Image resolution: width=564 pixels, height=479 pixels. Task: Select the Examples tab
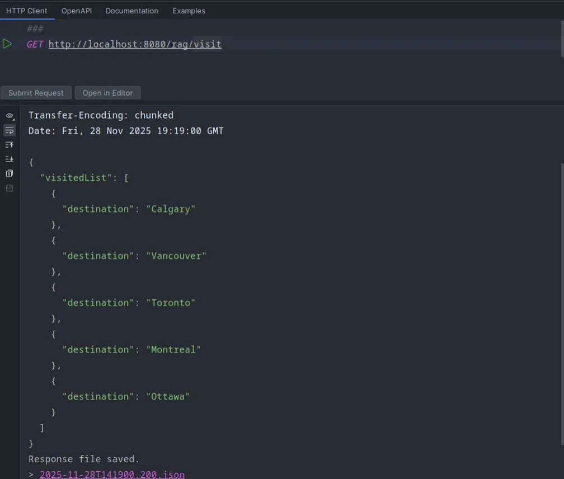coord(189,11)
